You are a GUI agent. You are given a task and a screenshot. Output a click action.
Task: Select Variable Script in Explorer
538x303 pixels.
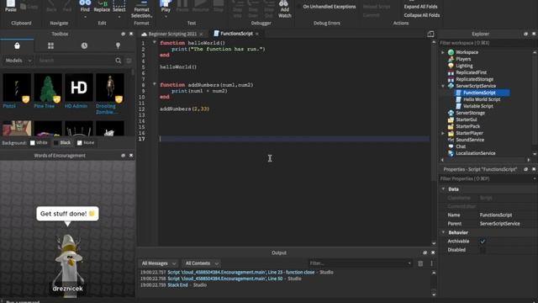(x=478, y=106)
